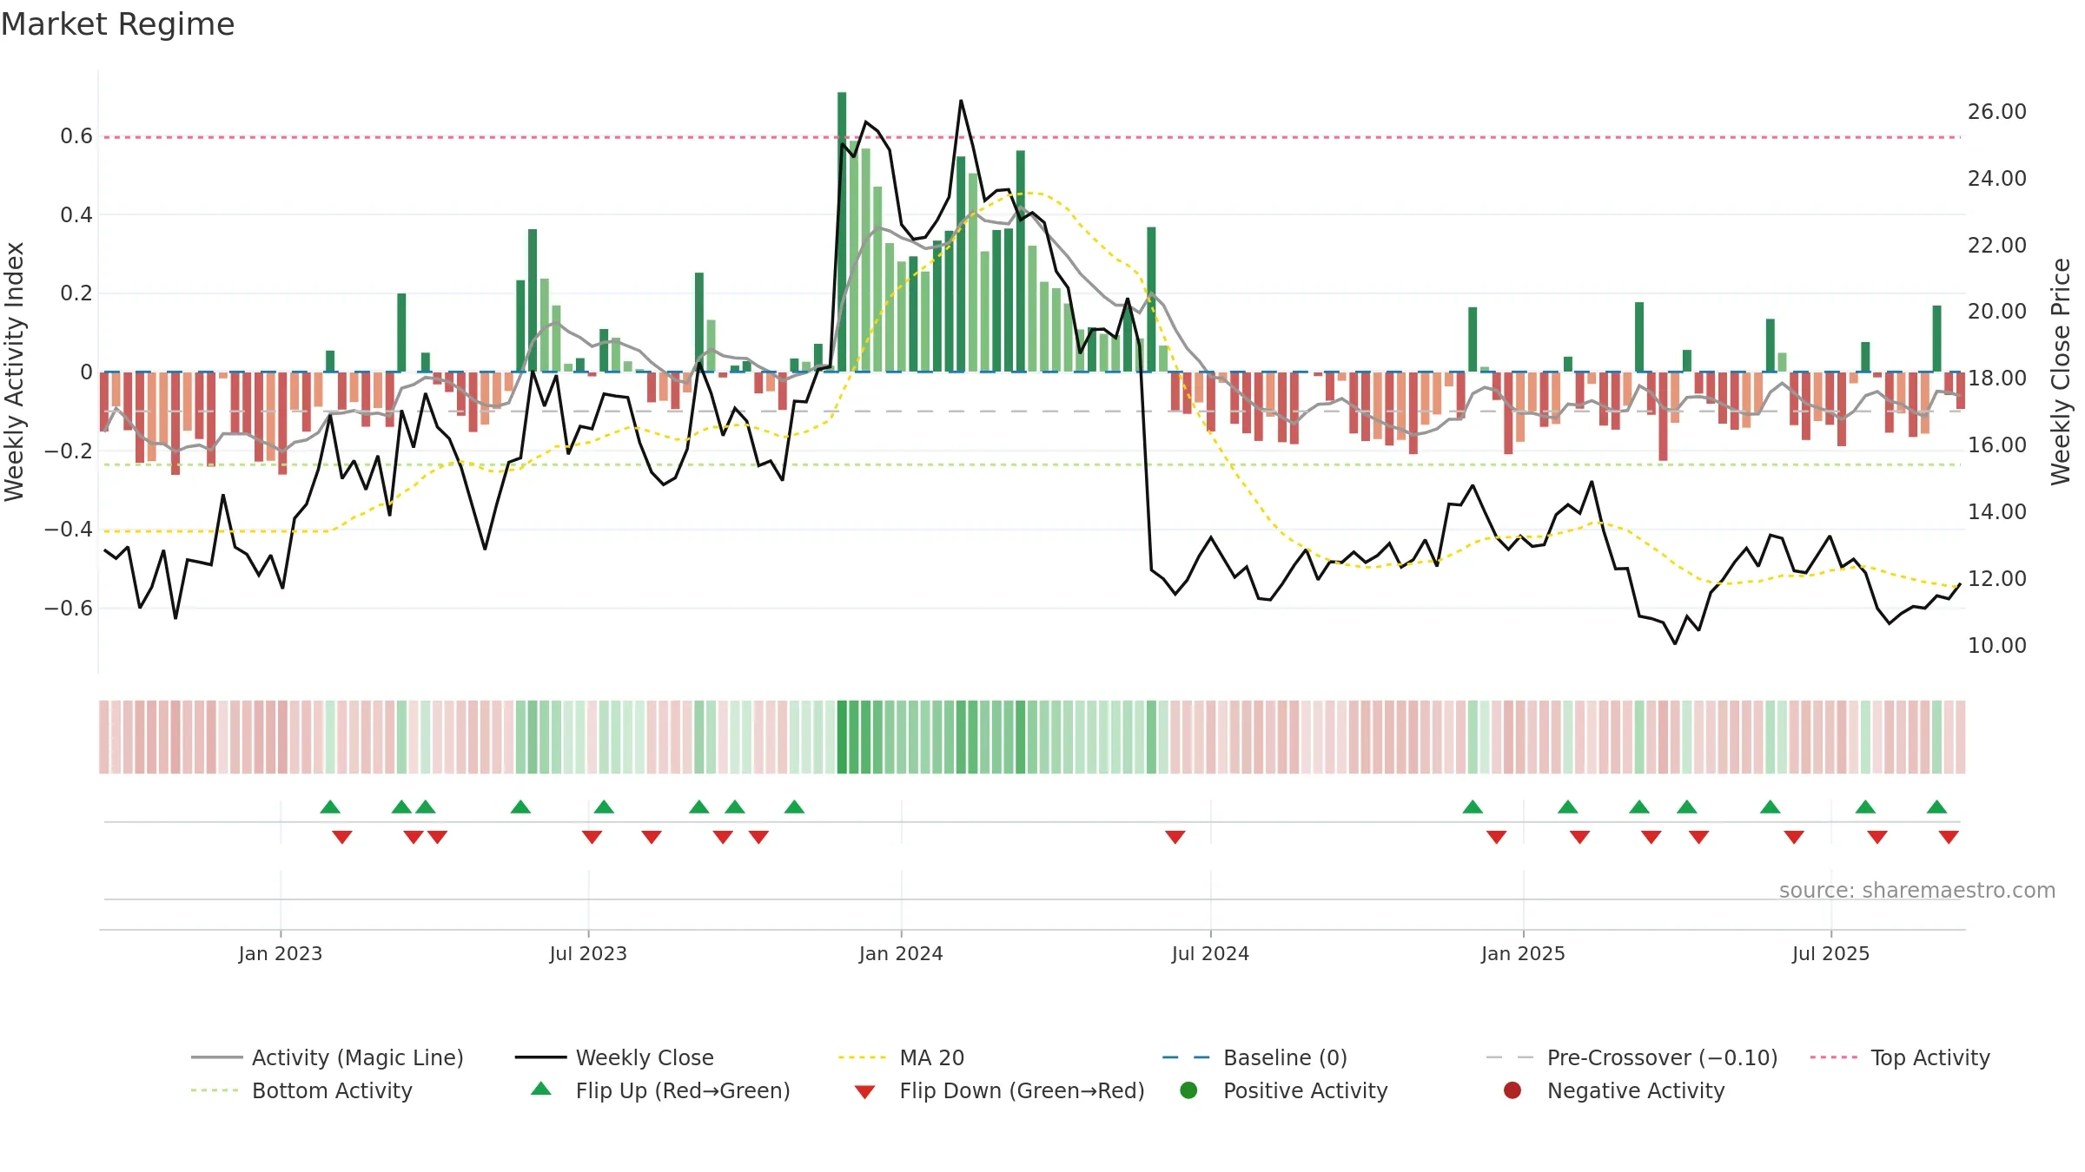
Task: Click the 0.6 activity axis label
Action: tap(76, 135)
